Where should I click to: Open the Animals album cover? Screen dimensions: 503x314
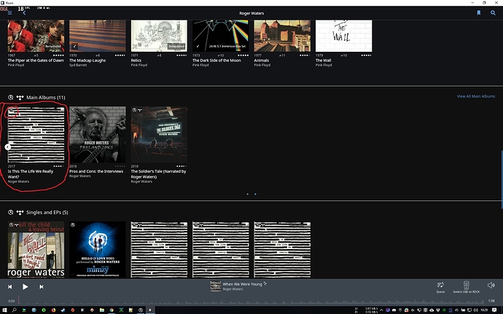(282, 36)
